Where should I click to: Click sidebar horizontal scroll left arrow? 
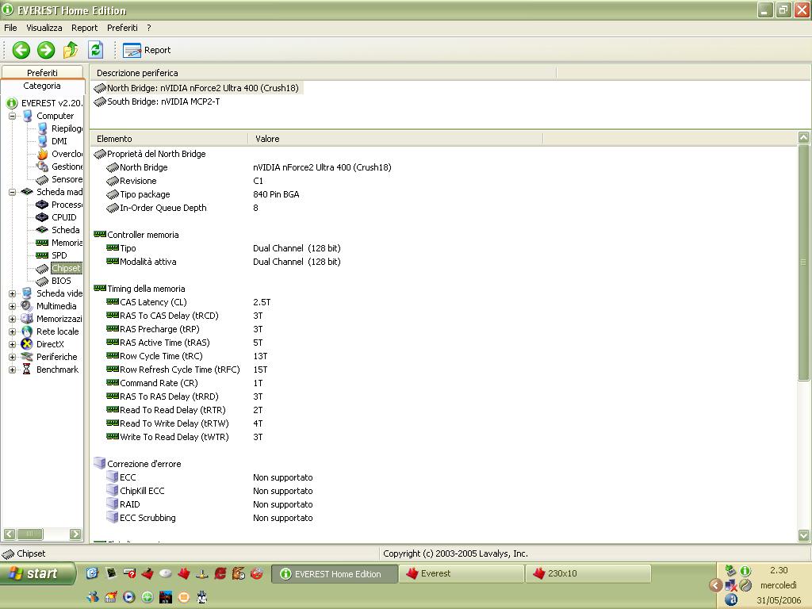[10, 534]
